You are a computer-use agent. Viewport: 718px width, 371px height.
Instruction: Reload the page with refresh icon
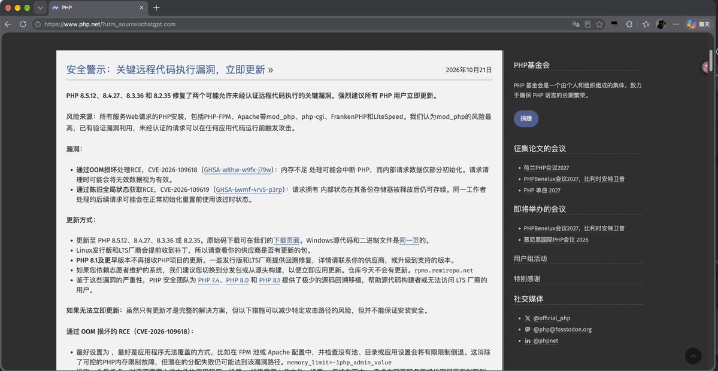point(22,24)
